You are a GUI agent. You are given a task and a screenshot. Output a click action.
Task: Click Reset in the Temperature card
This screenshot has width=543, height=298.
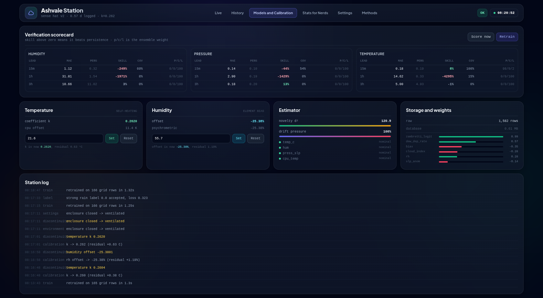128,138
